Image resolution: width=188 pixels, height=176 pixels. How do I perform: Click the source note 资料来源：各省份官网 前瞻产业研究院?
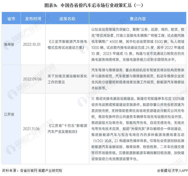[x=32, y=170]
